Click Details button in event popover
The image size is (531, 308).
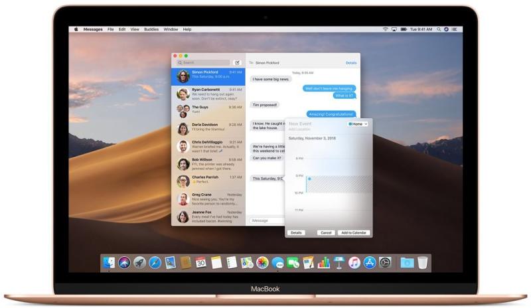[296, 233]
